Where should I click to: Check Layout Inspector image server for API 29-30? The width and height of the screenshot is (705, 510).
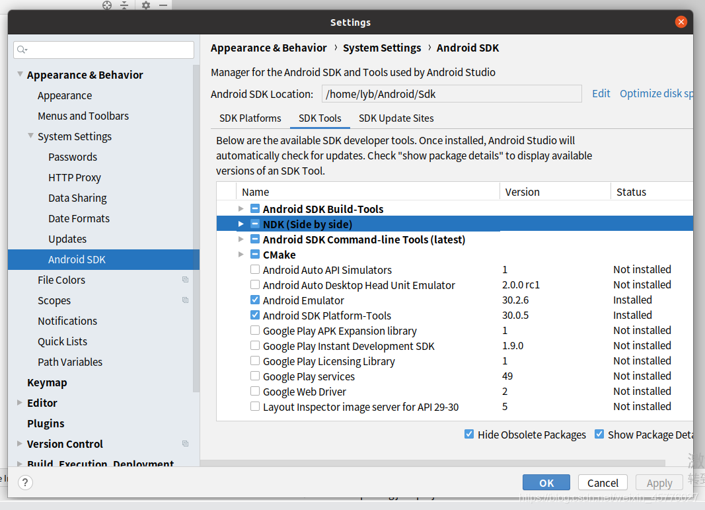click(255, 406)
